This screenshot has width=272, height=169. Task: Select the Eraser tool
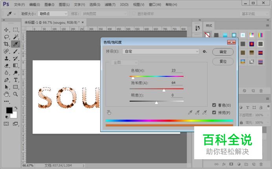(x=6, y=65)
